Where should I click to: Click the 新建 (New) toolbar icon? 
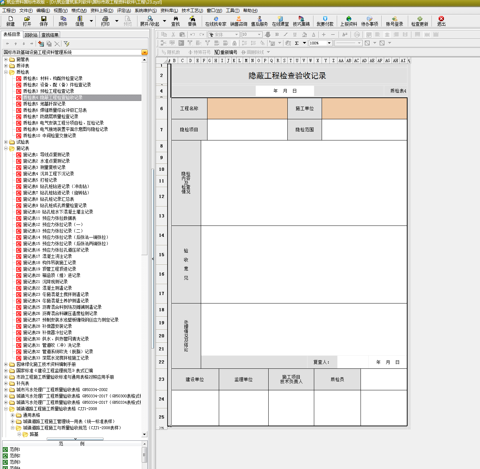[x=10, y=21]
